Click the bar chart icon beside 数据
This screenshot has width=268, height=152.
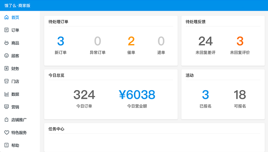tap(6, 94)
